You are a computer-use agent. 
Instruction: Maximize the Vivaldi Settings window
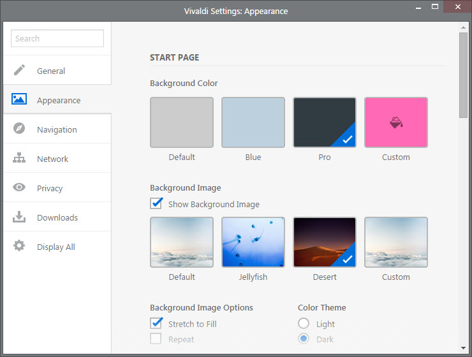point(435,6)
